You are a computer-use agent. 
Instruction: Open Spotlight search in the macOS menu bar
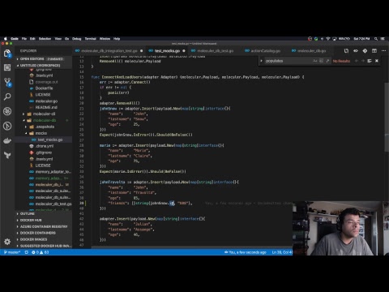click(375, 39)
